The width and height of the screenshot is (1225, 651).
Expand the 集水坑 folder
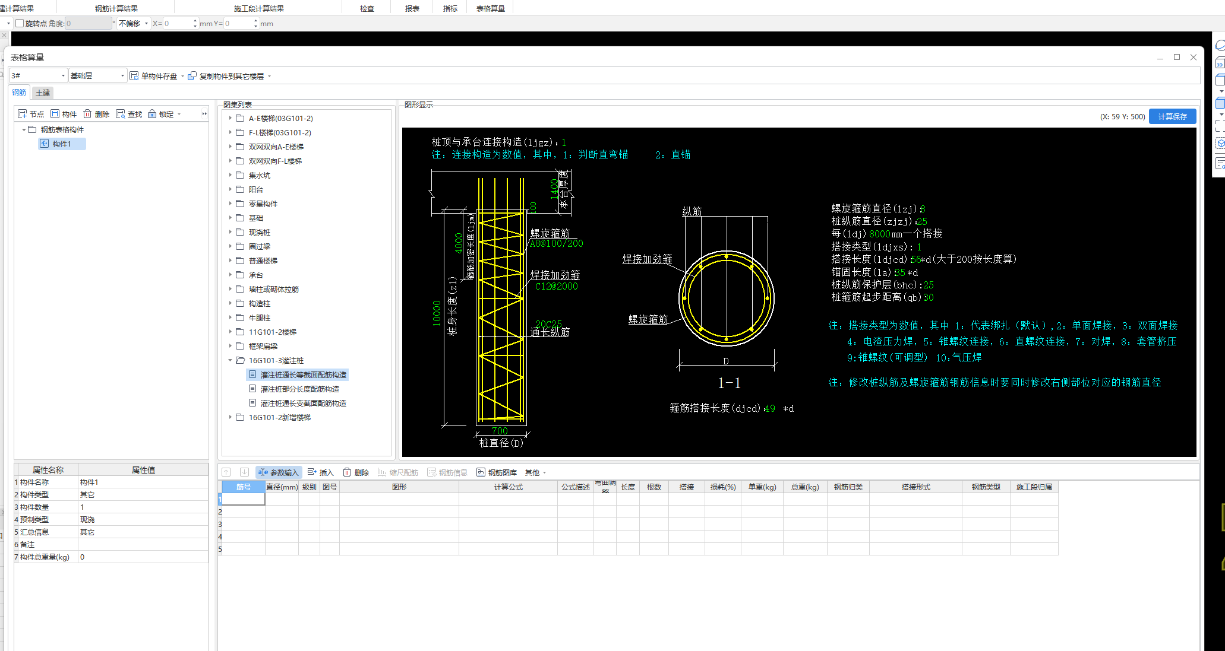pyautogui.click(x=231, y=175)
